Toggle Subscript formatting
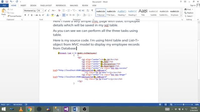Screen dimensions: 200x112 click(x=40, y=15)
